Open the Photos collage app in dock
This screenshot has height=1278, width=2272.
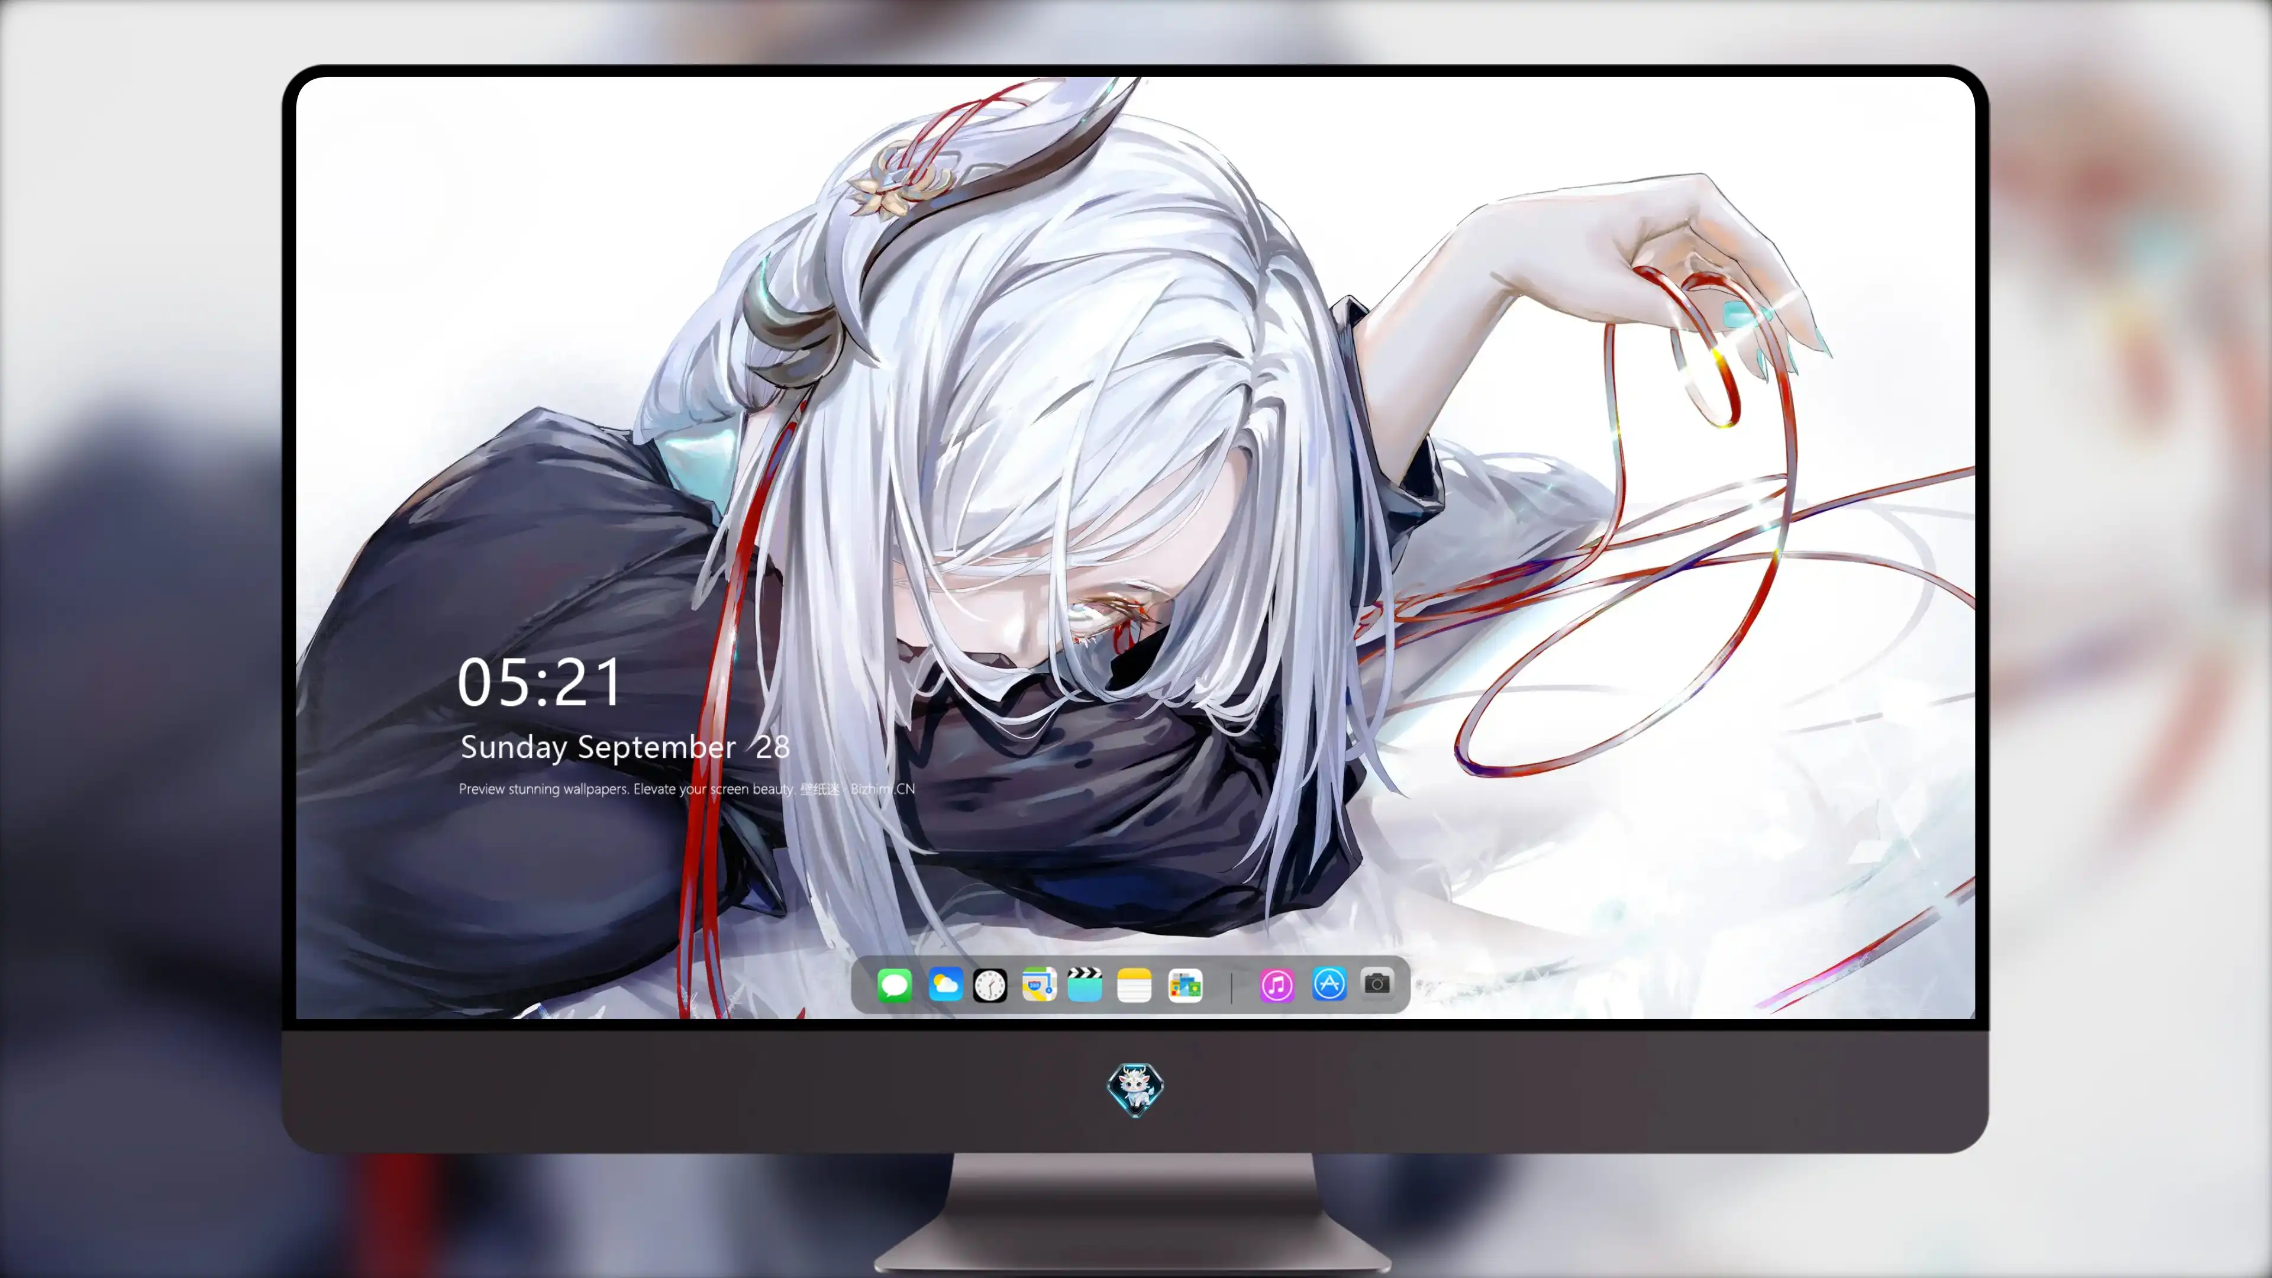[1185, 985]
